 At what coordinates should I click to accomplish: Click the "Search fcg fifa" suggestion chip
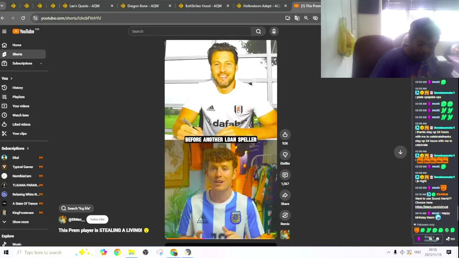[76, 208]
